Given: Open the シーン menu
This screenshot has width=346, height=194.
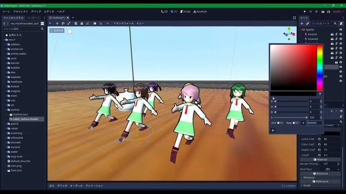Looking at the screenshot, I should (x=6, y=11).
